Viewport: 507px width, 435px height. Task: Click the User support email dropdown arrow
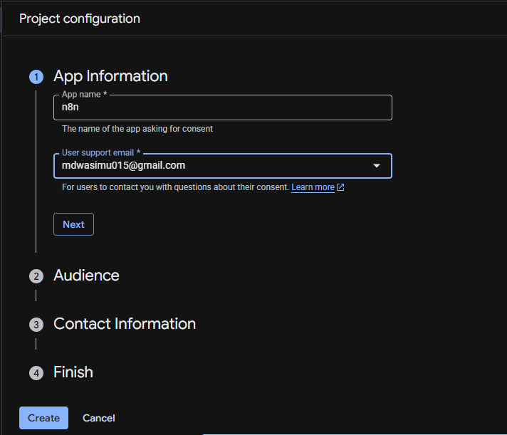(x=377, y=166)
